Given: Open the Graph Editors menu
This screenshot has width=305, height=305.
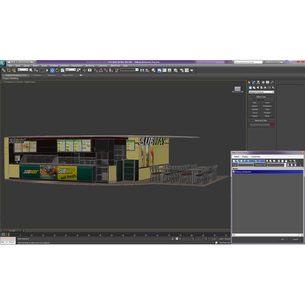Looking at the screenshot, I should pyautogui.click(x=77, y=66).
